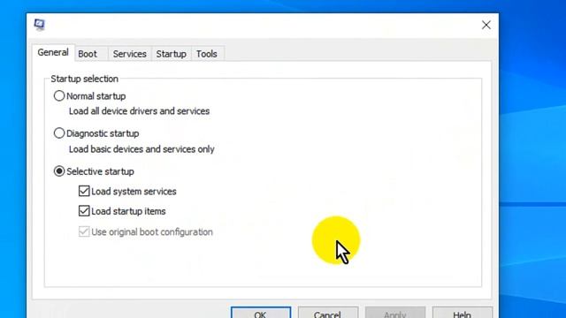566x318 pixels.
Task: Click Use original boot configuration checkbox
Action: pos(84,231)
